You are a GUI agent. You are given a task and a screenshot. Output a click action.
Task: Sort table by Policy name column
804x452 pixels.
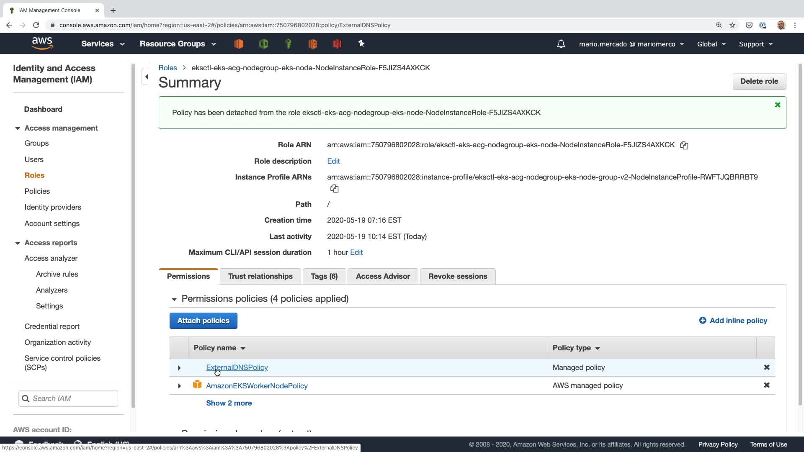pyautogui.click(x=219, y=348)
